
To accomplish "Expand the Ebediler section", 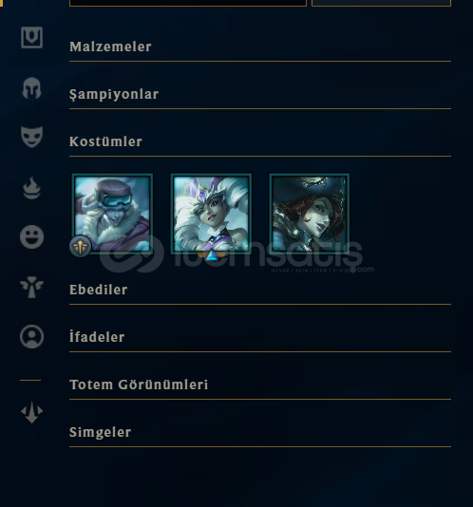I will pyautogui.click(x=260, y=291).
